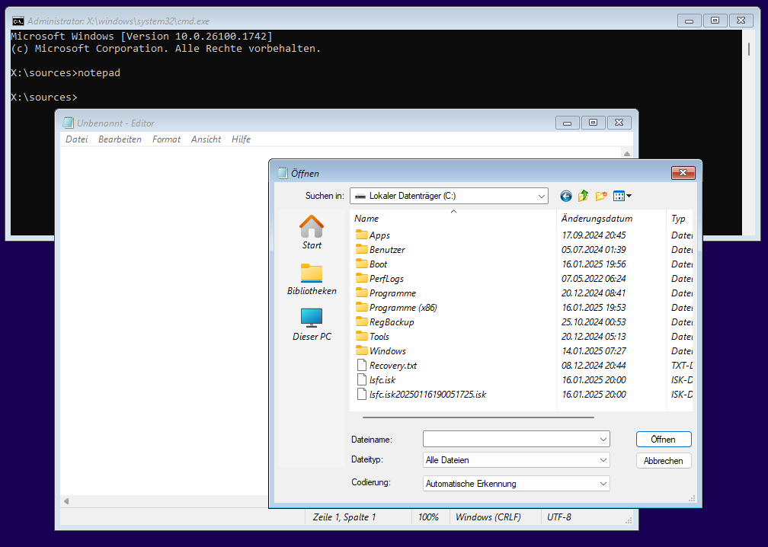
Task: Select lsfc.isk20250116190051725.isk file
Action: tap(422, 394)
